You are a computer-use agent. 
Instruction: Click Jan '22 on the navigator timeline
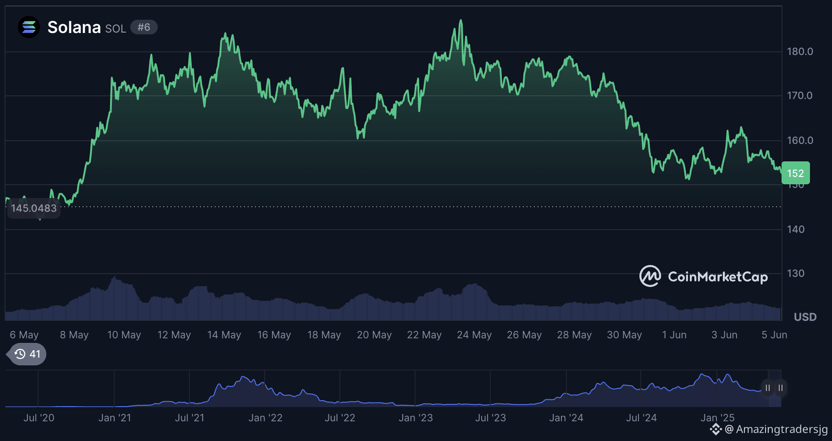[x=266, y=418]
